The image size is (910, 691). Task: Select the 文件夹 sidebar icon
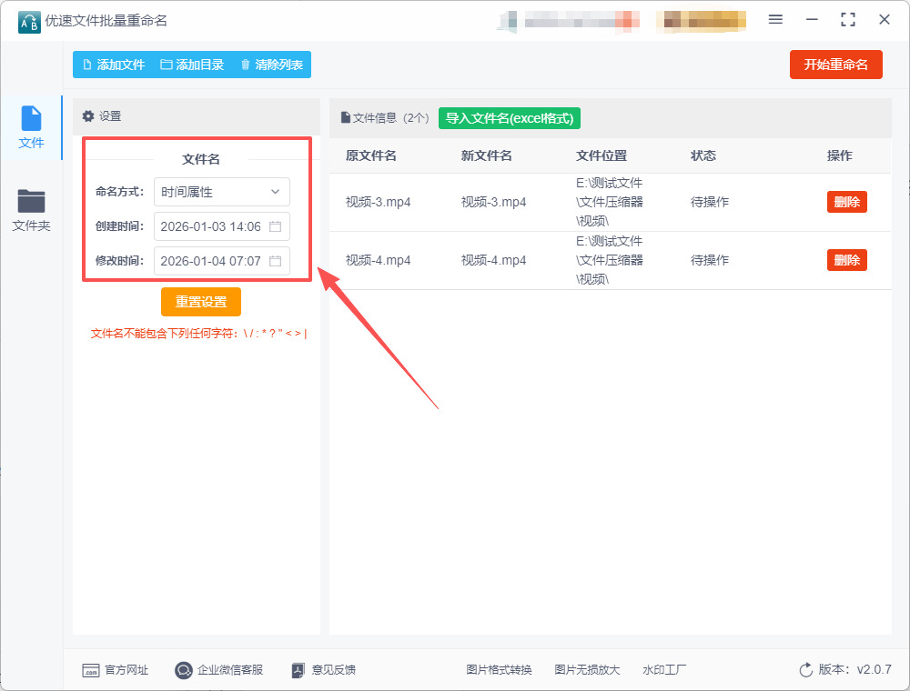[31, 201]
